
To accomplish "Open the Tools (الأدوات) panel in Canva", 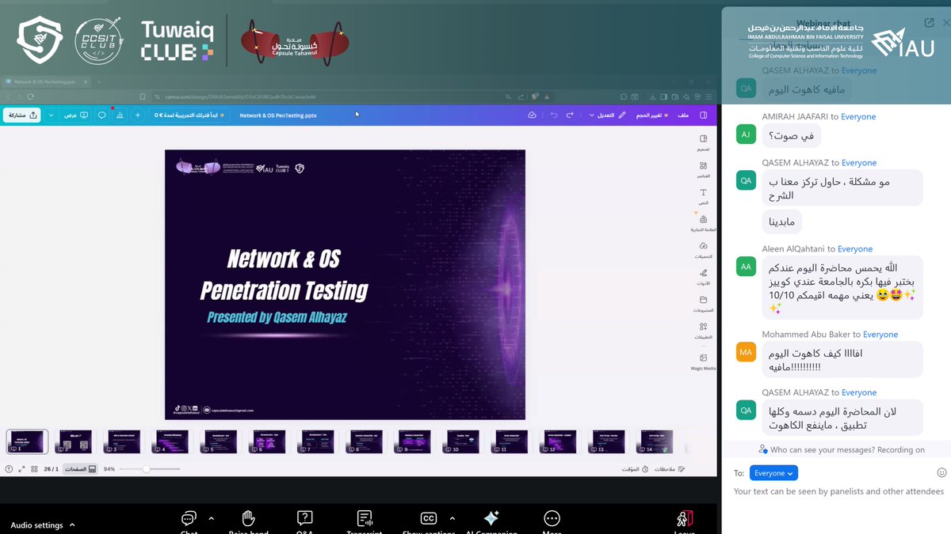I will click(x=703, y=277).
